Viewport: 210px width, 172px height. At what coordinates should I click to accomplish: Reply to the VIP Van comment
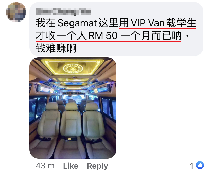pos(97,166)
